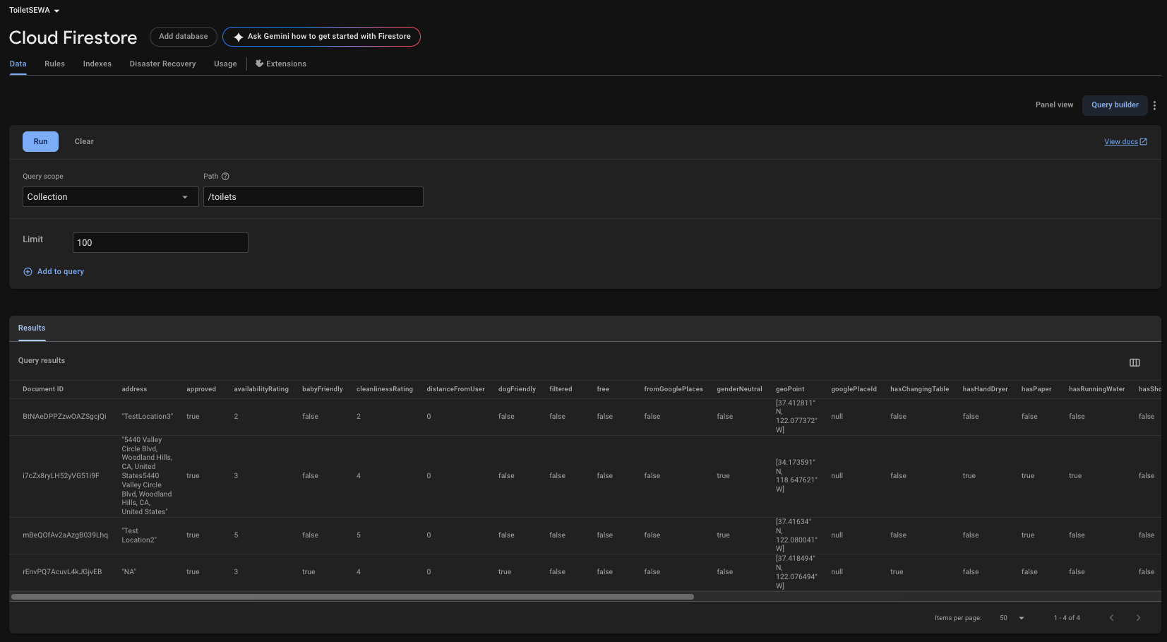This screenshot has height=642, width=1167.
Task: Click the hasPaper column header
Action: [x=1036, y=389]
